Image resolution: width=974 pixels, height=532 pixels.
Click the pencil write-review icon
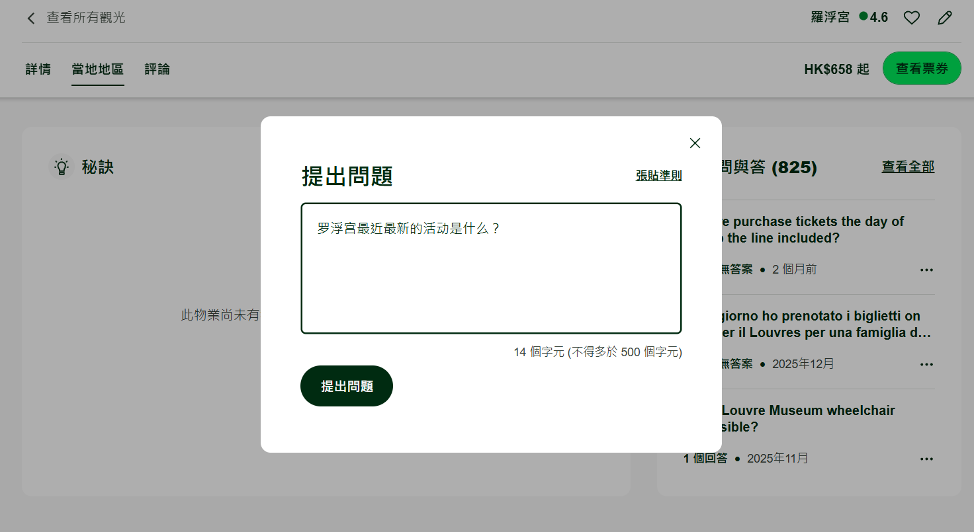click(945, 18)
